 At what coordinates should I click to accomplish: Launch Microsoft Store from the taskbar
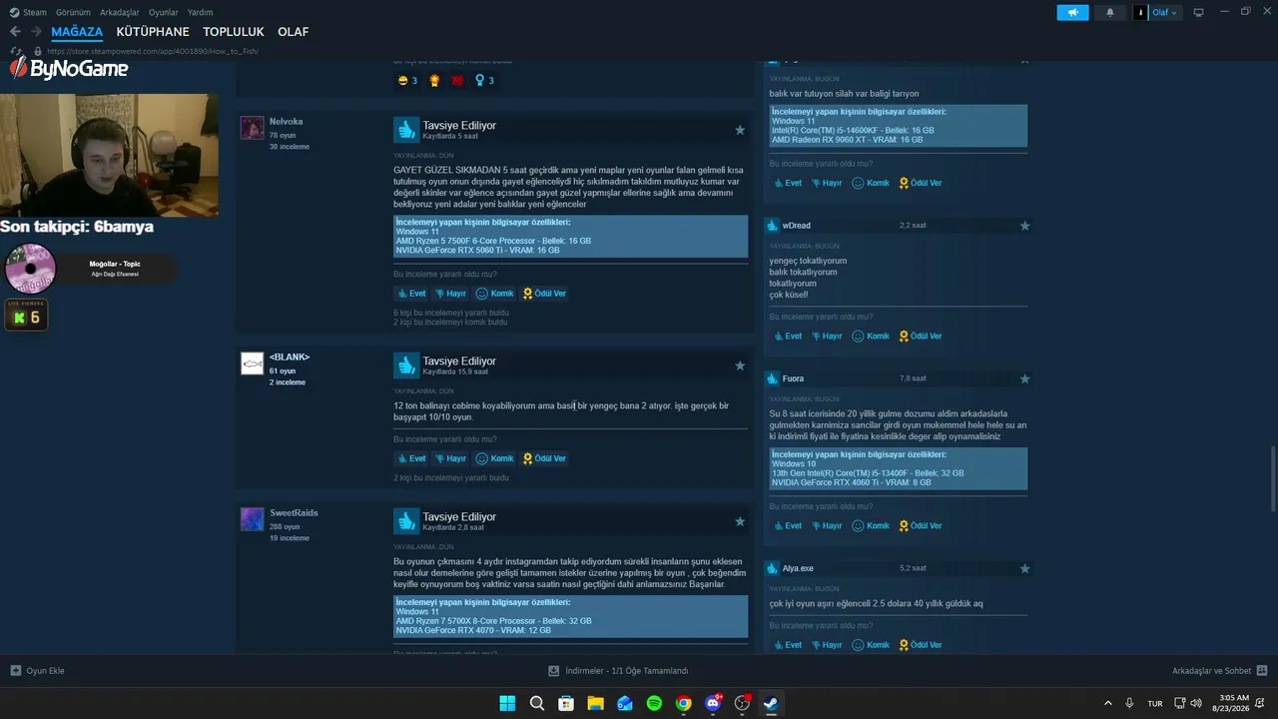coord(566,703)
